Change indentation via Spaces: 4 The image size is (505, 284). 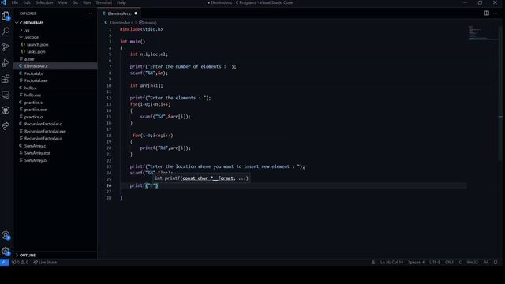point(416,263)
